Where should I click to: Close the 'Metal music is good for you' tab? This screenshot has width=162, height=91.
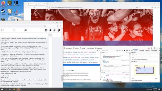click(x=44, y=4)
